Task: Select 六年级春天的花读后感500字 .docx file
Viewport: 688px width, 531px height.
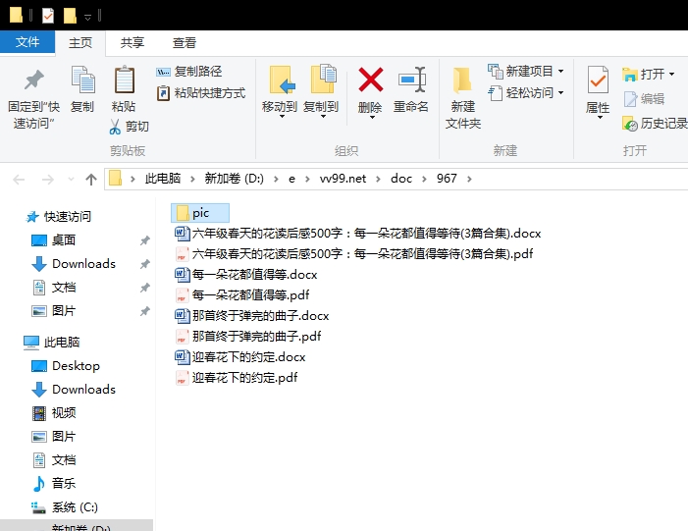Action: [x=358, y=233]
